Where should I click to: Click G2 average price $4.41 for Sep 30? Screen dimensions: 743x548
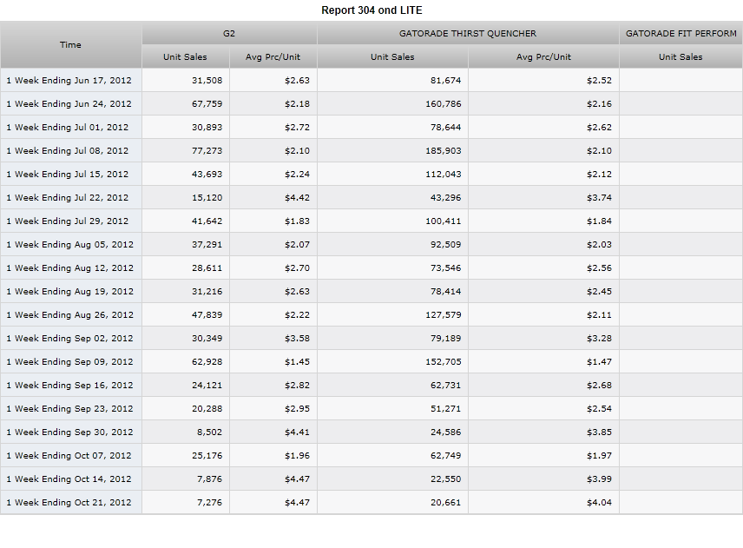tap(297, 432)
